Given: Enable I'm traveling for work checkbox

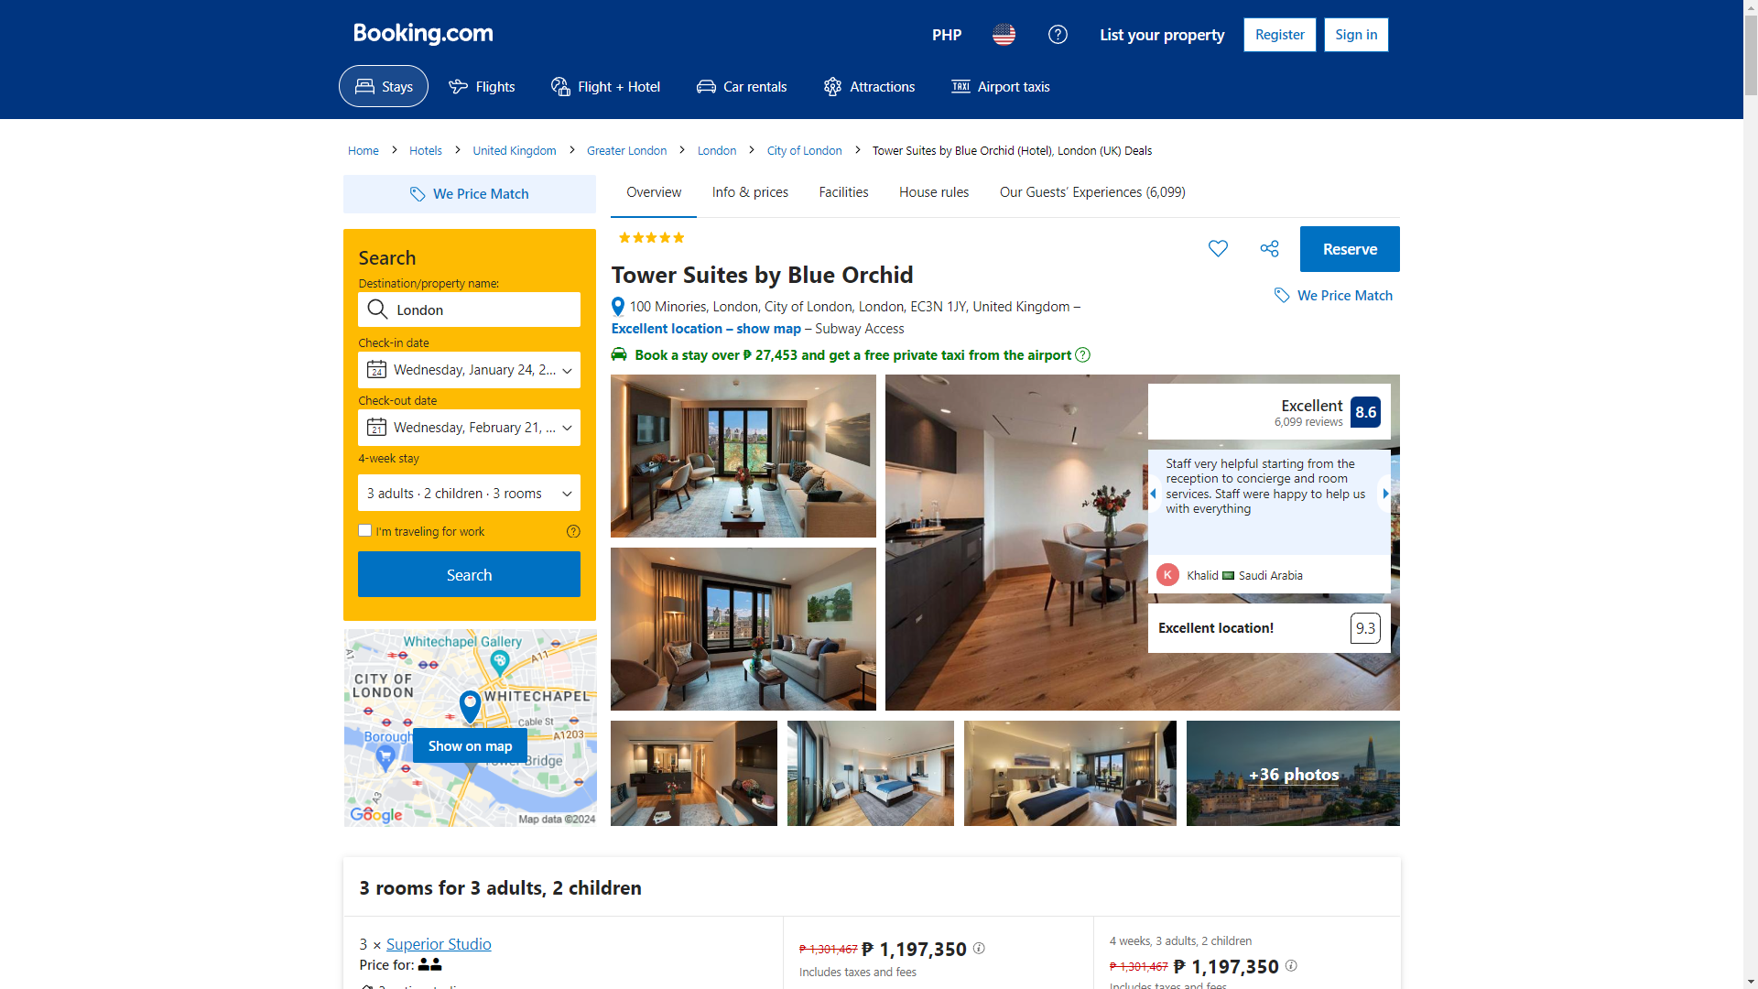Looking at the screenshot, I should 364,530.
